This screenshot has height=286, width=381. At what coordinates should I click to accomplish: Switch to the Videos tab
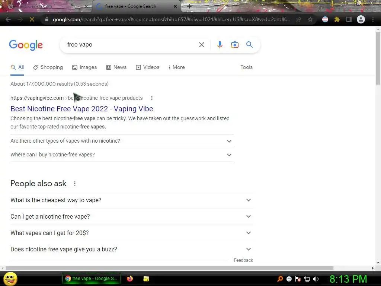(147, 67)
